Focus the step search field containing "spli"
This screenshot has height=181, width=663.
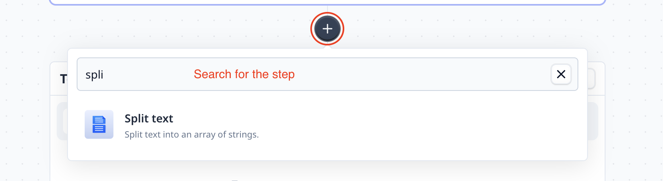(x=327, y=74)
